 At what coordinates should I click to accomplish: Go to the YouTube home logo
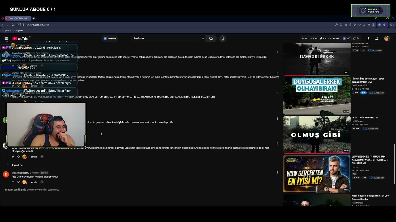click(20, 39)
